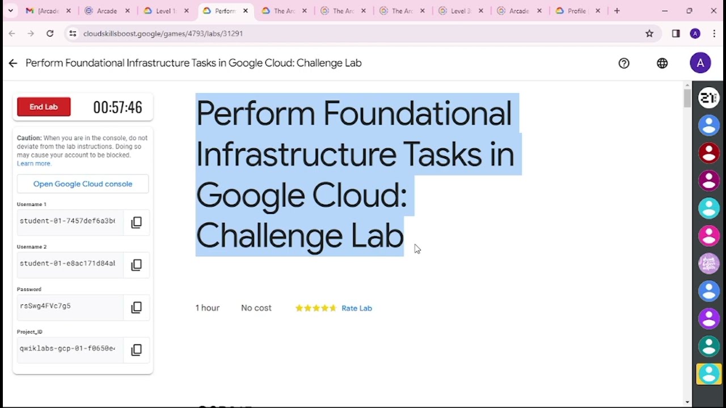View site information icon in address bar

tap(73, 33)
